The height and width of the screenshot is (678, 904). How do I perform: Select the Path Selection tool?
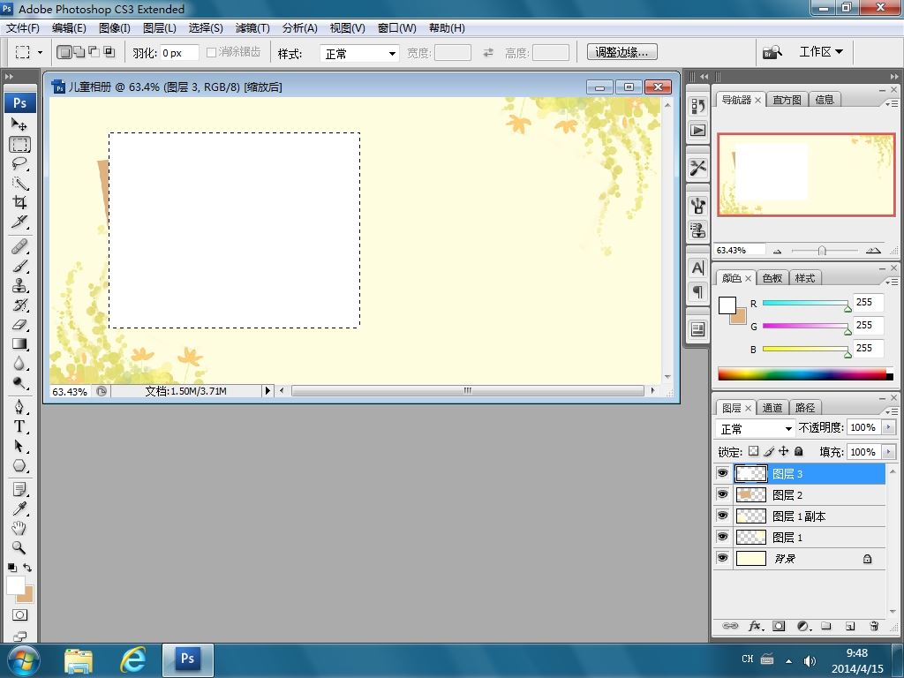click(x=19, y=446)
